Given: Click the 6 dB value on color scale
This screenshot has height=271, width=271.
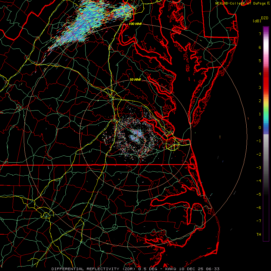Looking at the screenshot, I should [x=260, y=47].
